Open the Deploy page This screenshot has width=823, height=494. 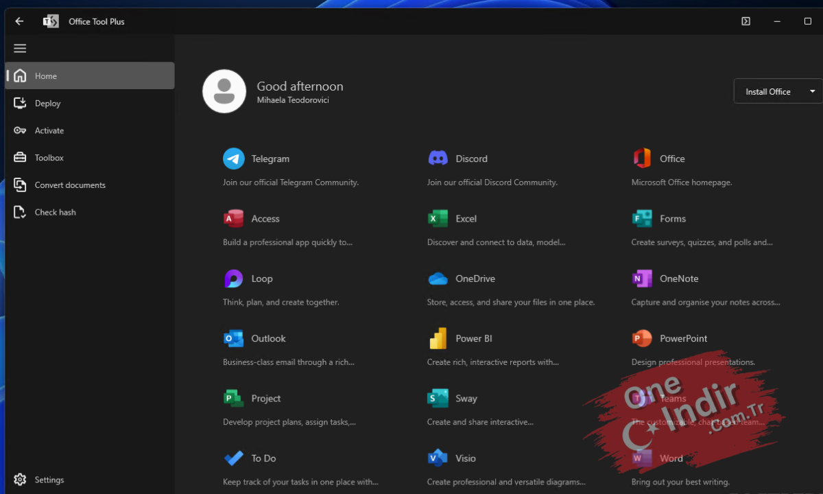click(x=90, y=103)
